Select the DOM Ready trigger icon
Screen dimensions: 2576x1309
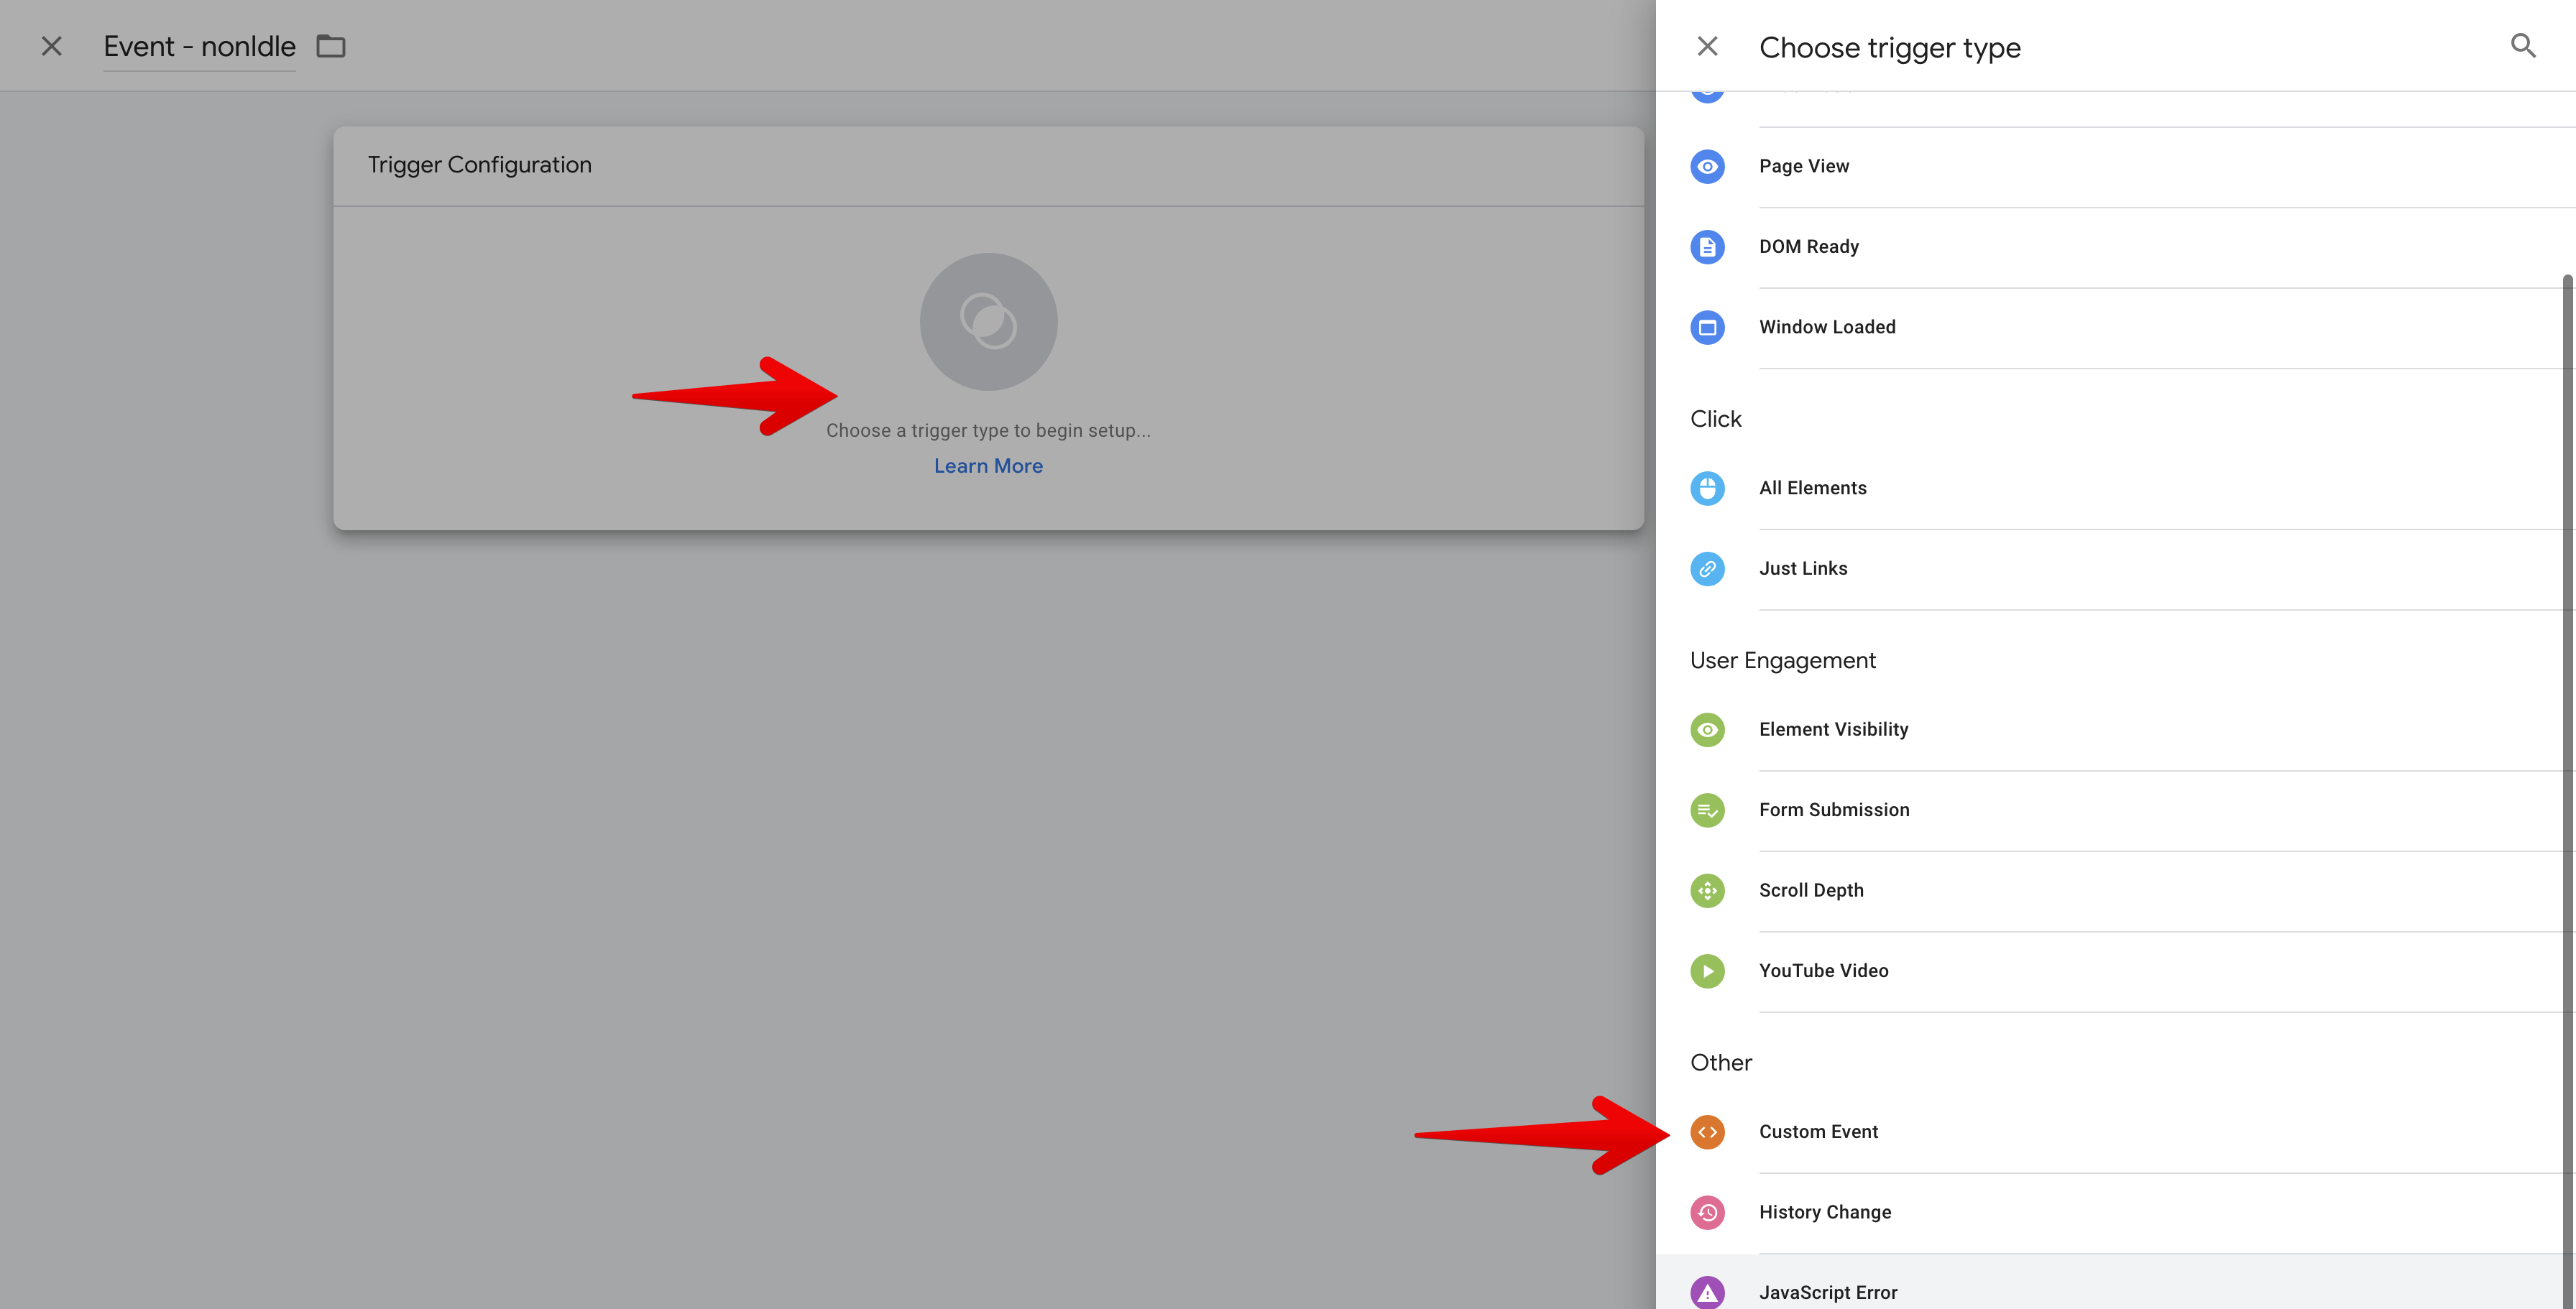(x=1707, y=247)
